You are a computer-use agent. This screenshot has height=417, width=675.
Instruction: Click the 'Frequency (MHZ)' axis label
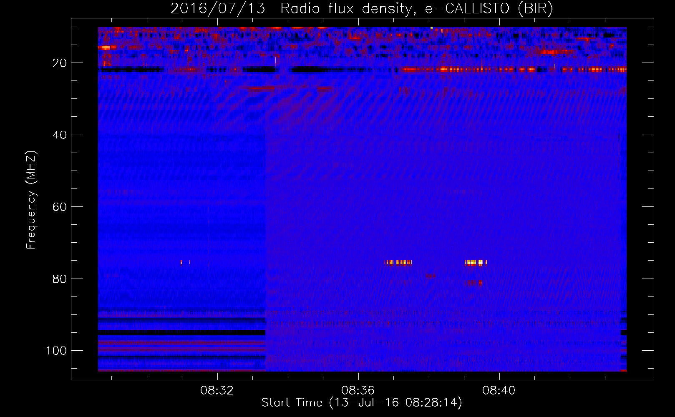click(x=31, y=200)
